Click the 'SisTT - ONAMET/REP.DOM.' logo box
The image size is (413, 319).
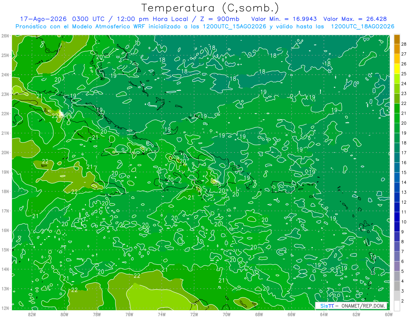pos(351,306)
